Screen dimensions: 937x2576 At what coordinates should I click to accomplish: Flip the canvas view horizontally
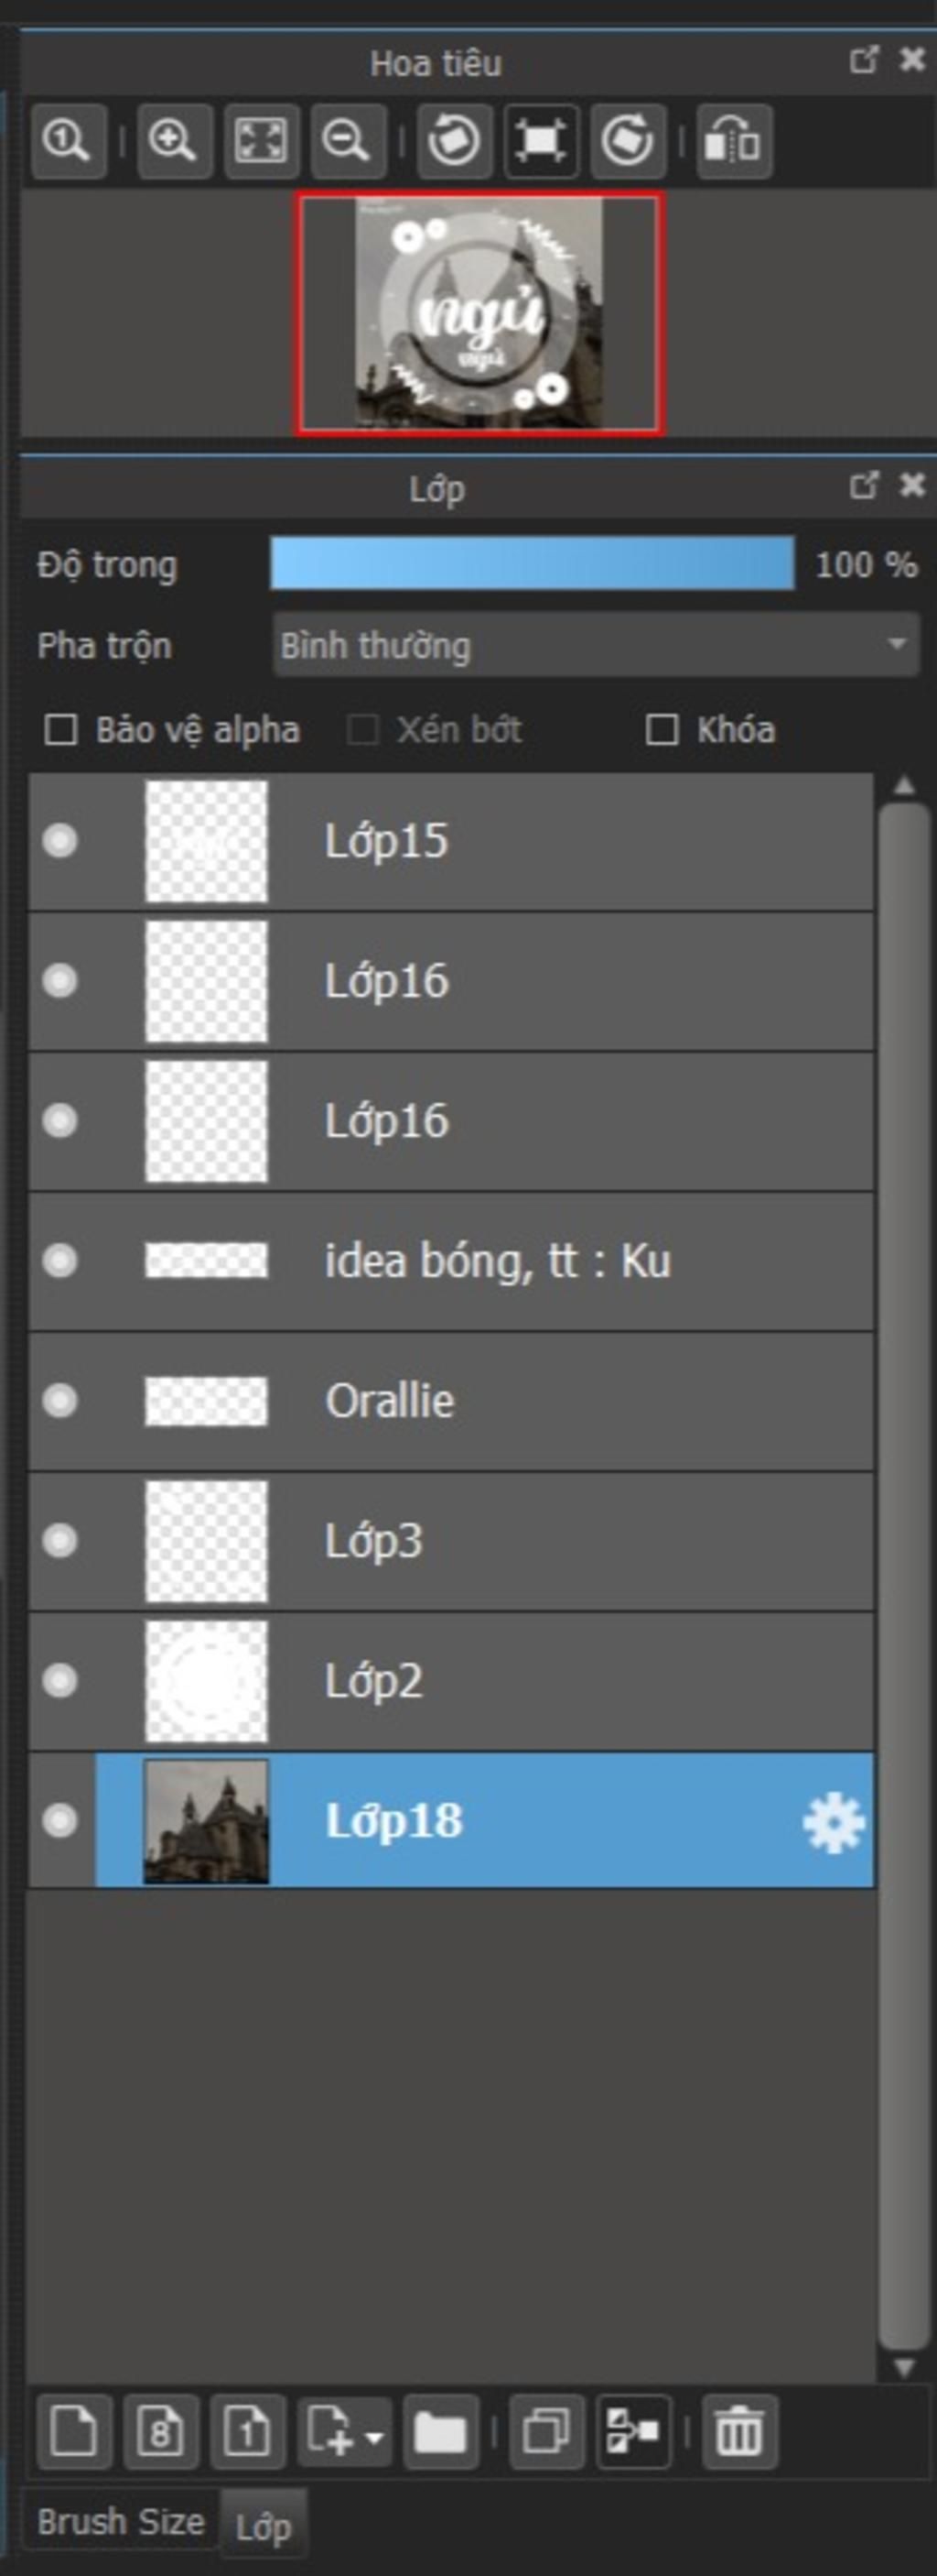[x=734, y=141]
